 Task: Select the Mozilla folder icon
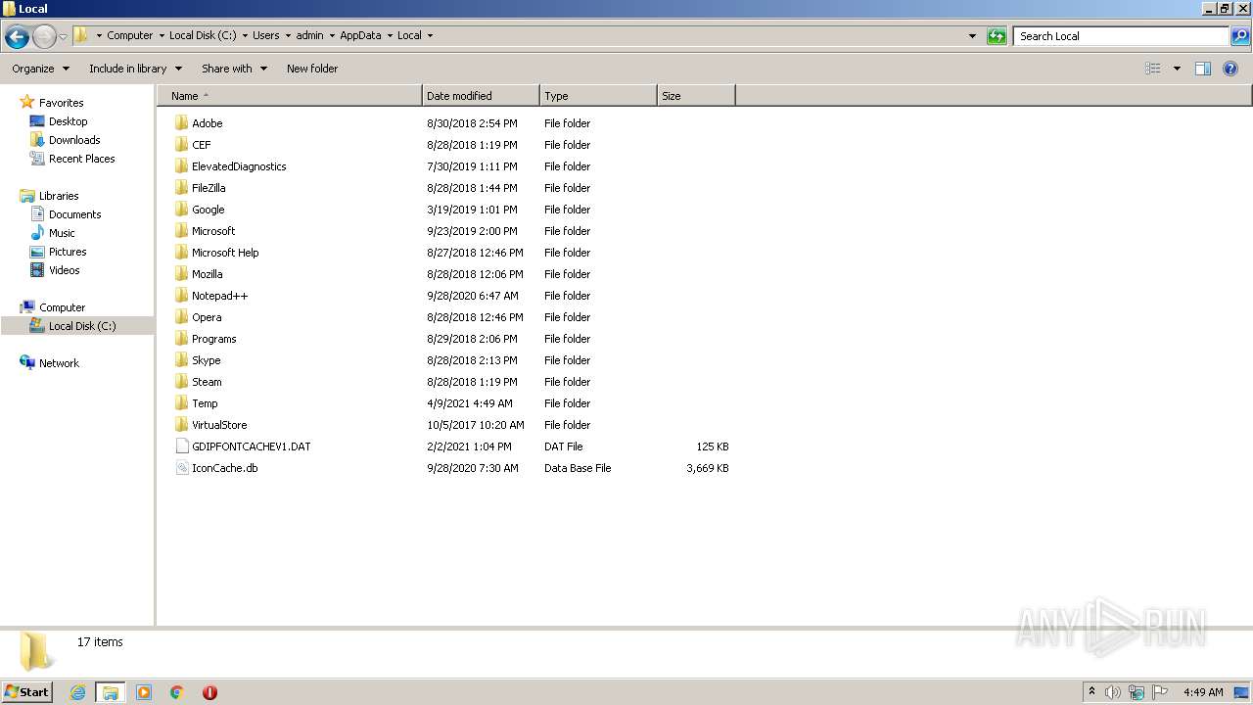(181, 274)
